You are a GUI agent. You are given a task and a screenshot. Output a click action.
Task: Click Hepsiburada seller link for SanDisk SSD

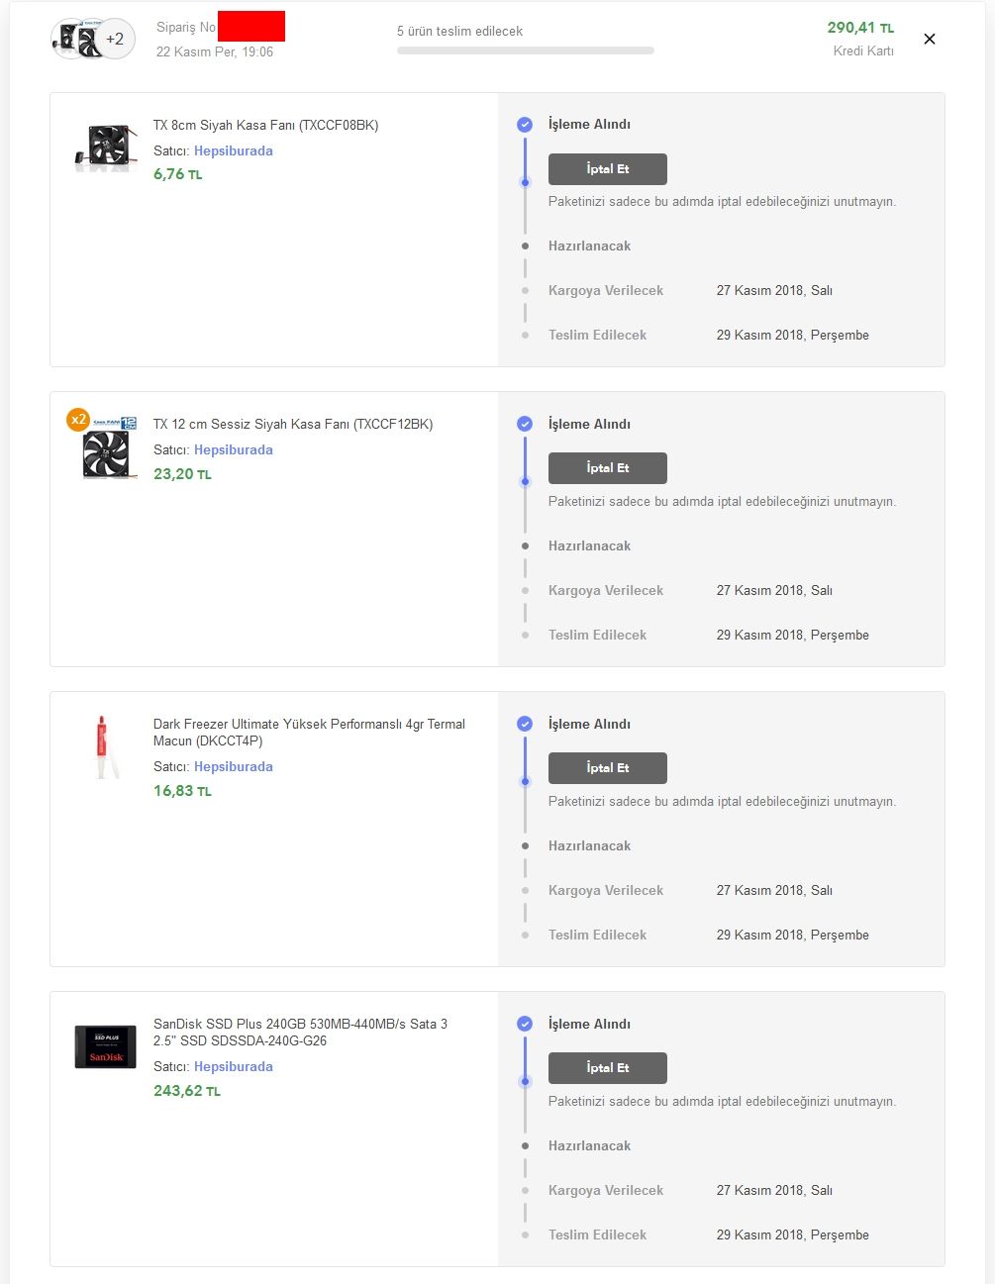[233, 1067]
